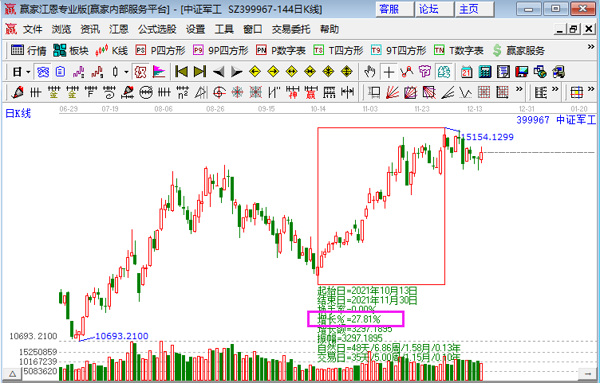Toggle the crosshair cursor tool

[x=389, y=72]
